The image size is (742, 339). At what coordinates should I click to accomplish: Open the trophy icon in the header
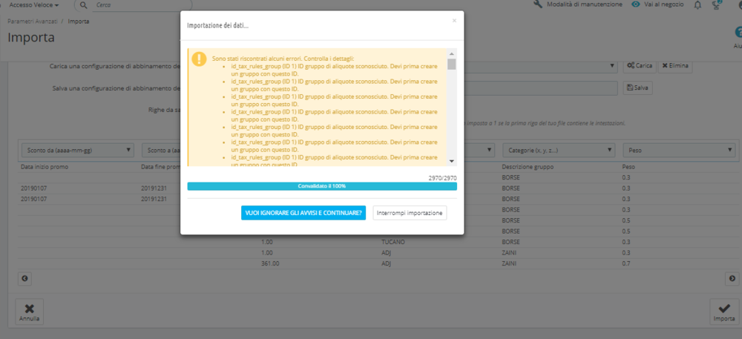(717, 4)
